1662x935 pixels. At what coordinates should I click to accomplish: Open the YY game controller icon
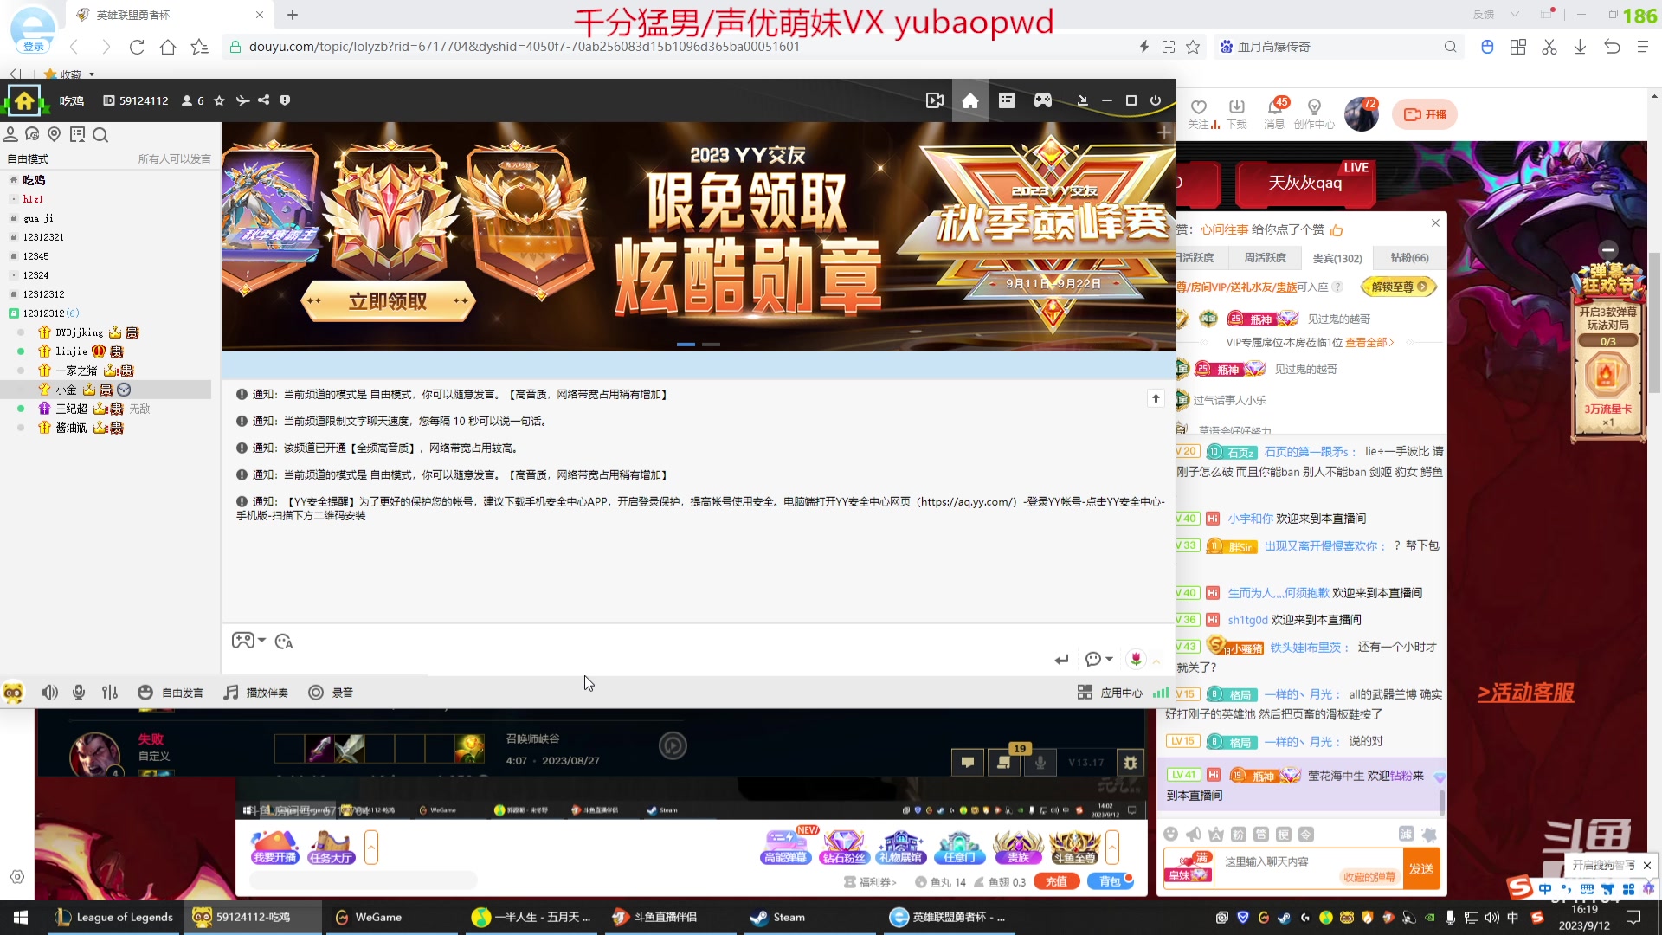coord(1042,101)
